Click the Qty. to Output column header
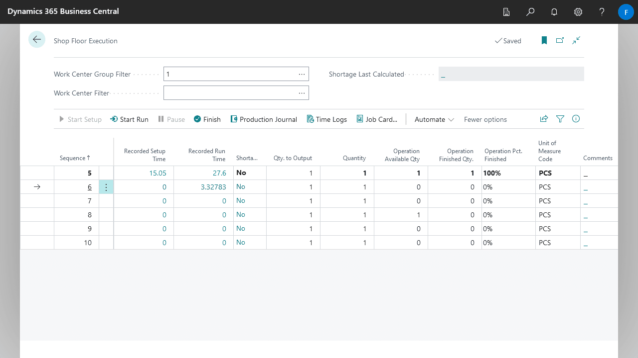 [x=293, y=158]
